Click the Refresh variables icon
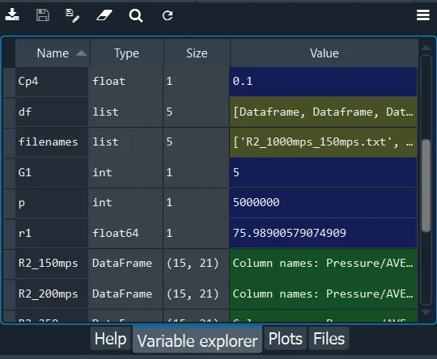Viewport: 437px width, 359px height. pyautogui.click(x=168, y=15)
